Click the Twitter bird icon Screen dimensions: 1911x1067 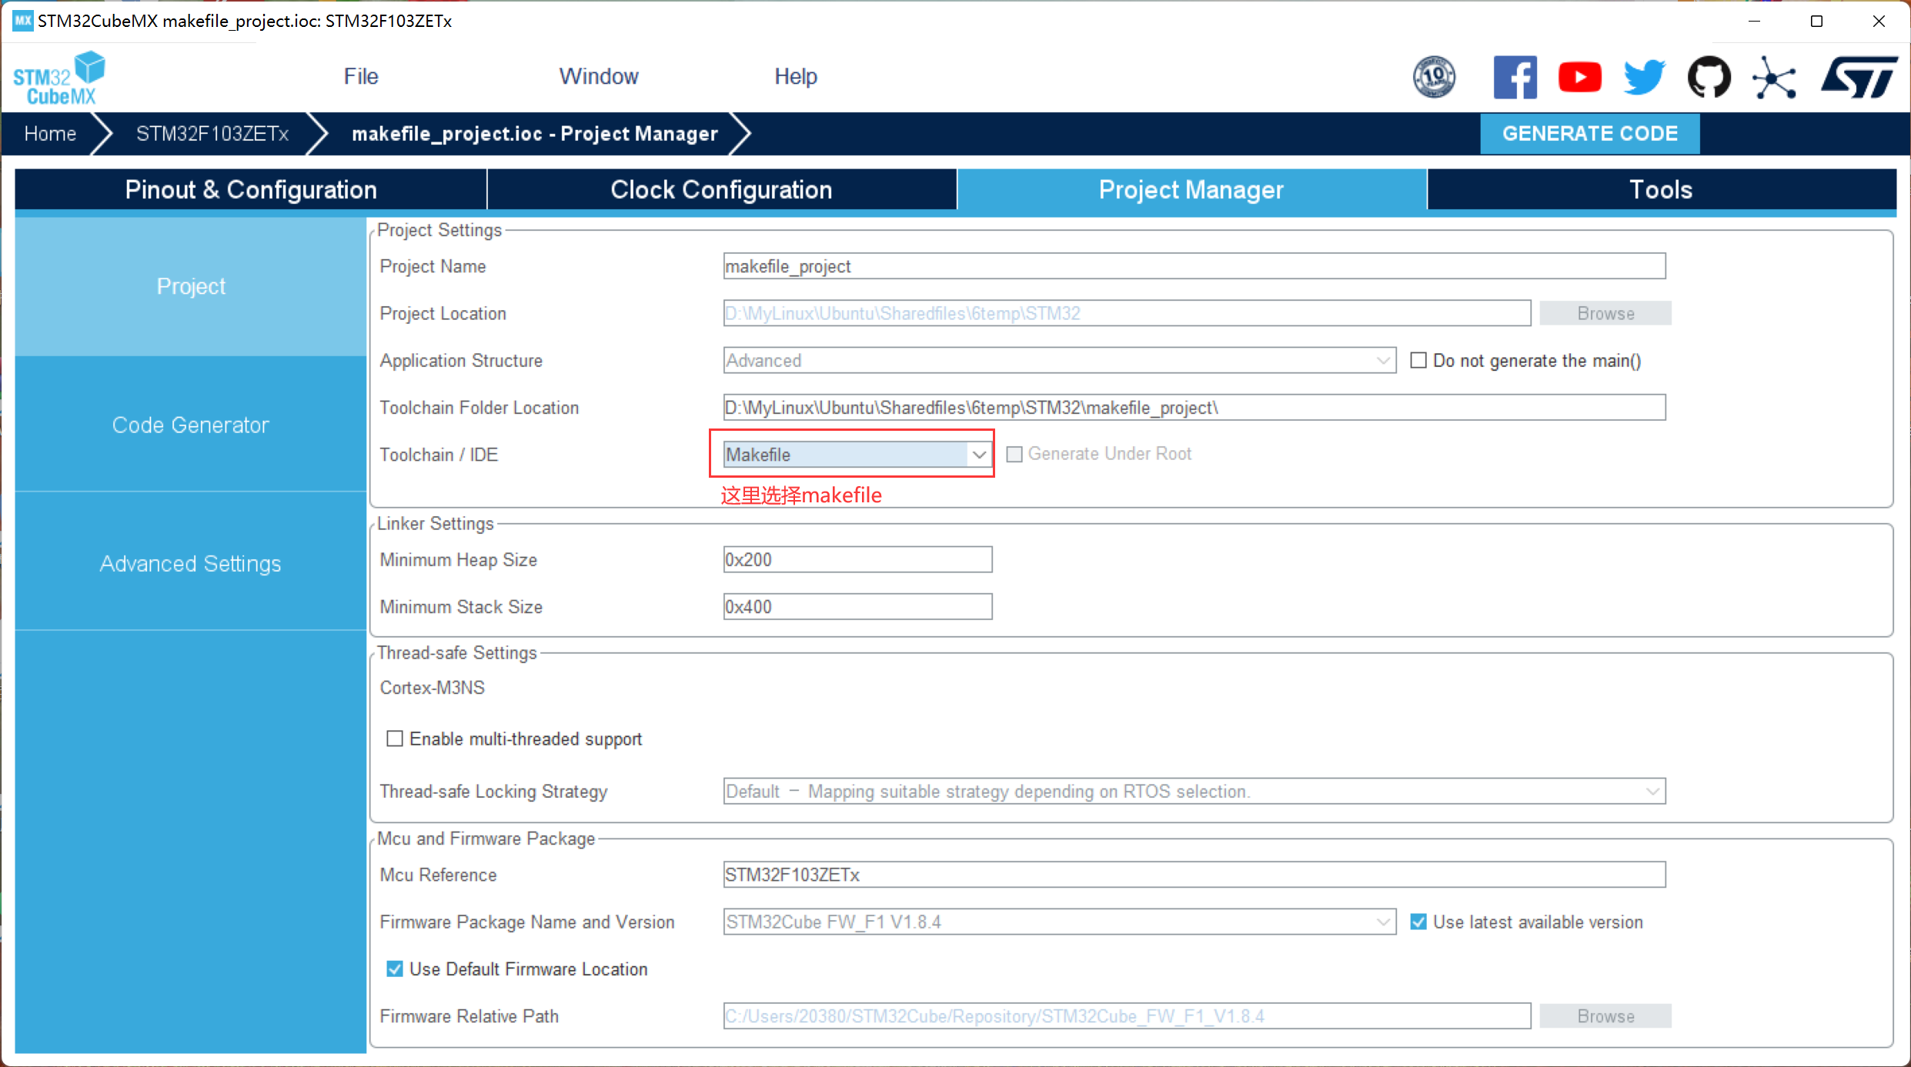point(1644,77)
